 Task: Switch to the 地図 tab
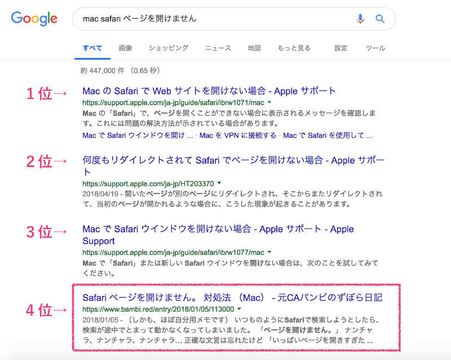coord(254,48)
